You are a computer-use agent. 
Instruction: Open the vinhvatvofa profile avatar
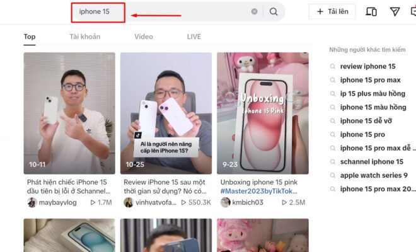(x=129, y=202)
